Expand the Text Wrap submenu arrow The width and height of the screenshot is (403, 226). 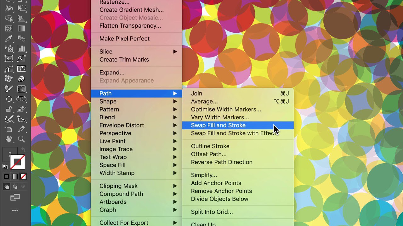pos(175,157)
